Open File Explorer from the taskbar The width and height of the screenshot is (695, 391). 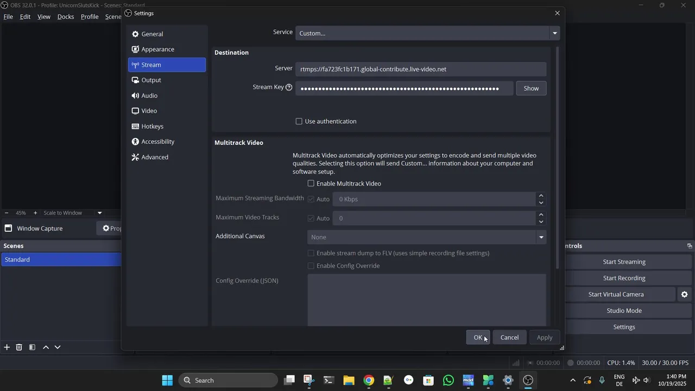coord(349,380)
